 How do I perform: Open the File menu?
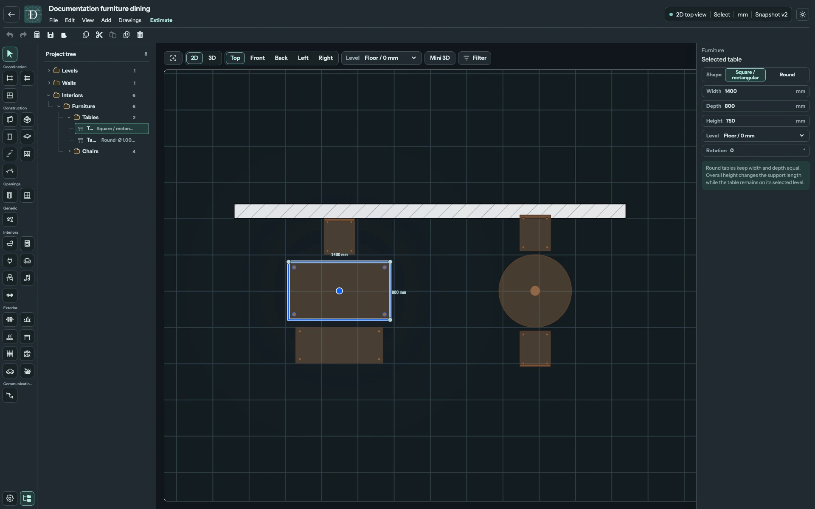(x=53, y=20)
